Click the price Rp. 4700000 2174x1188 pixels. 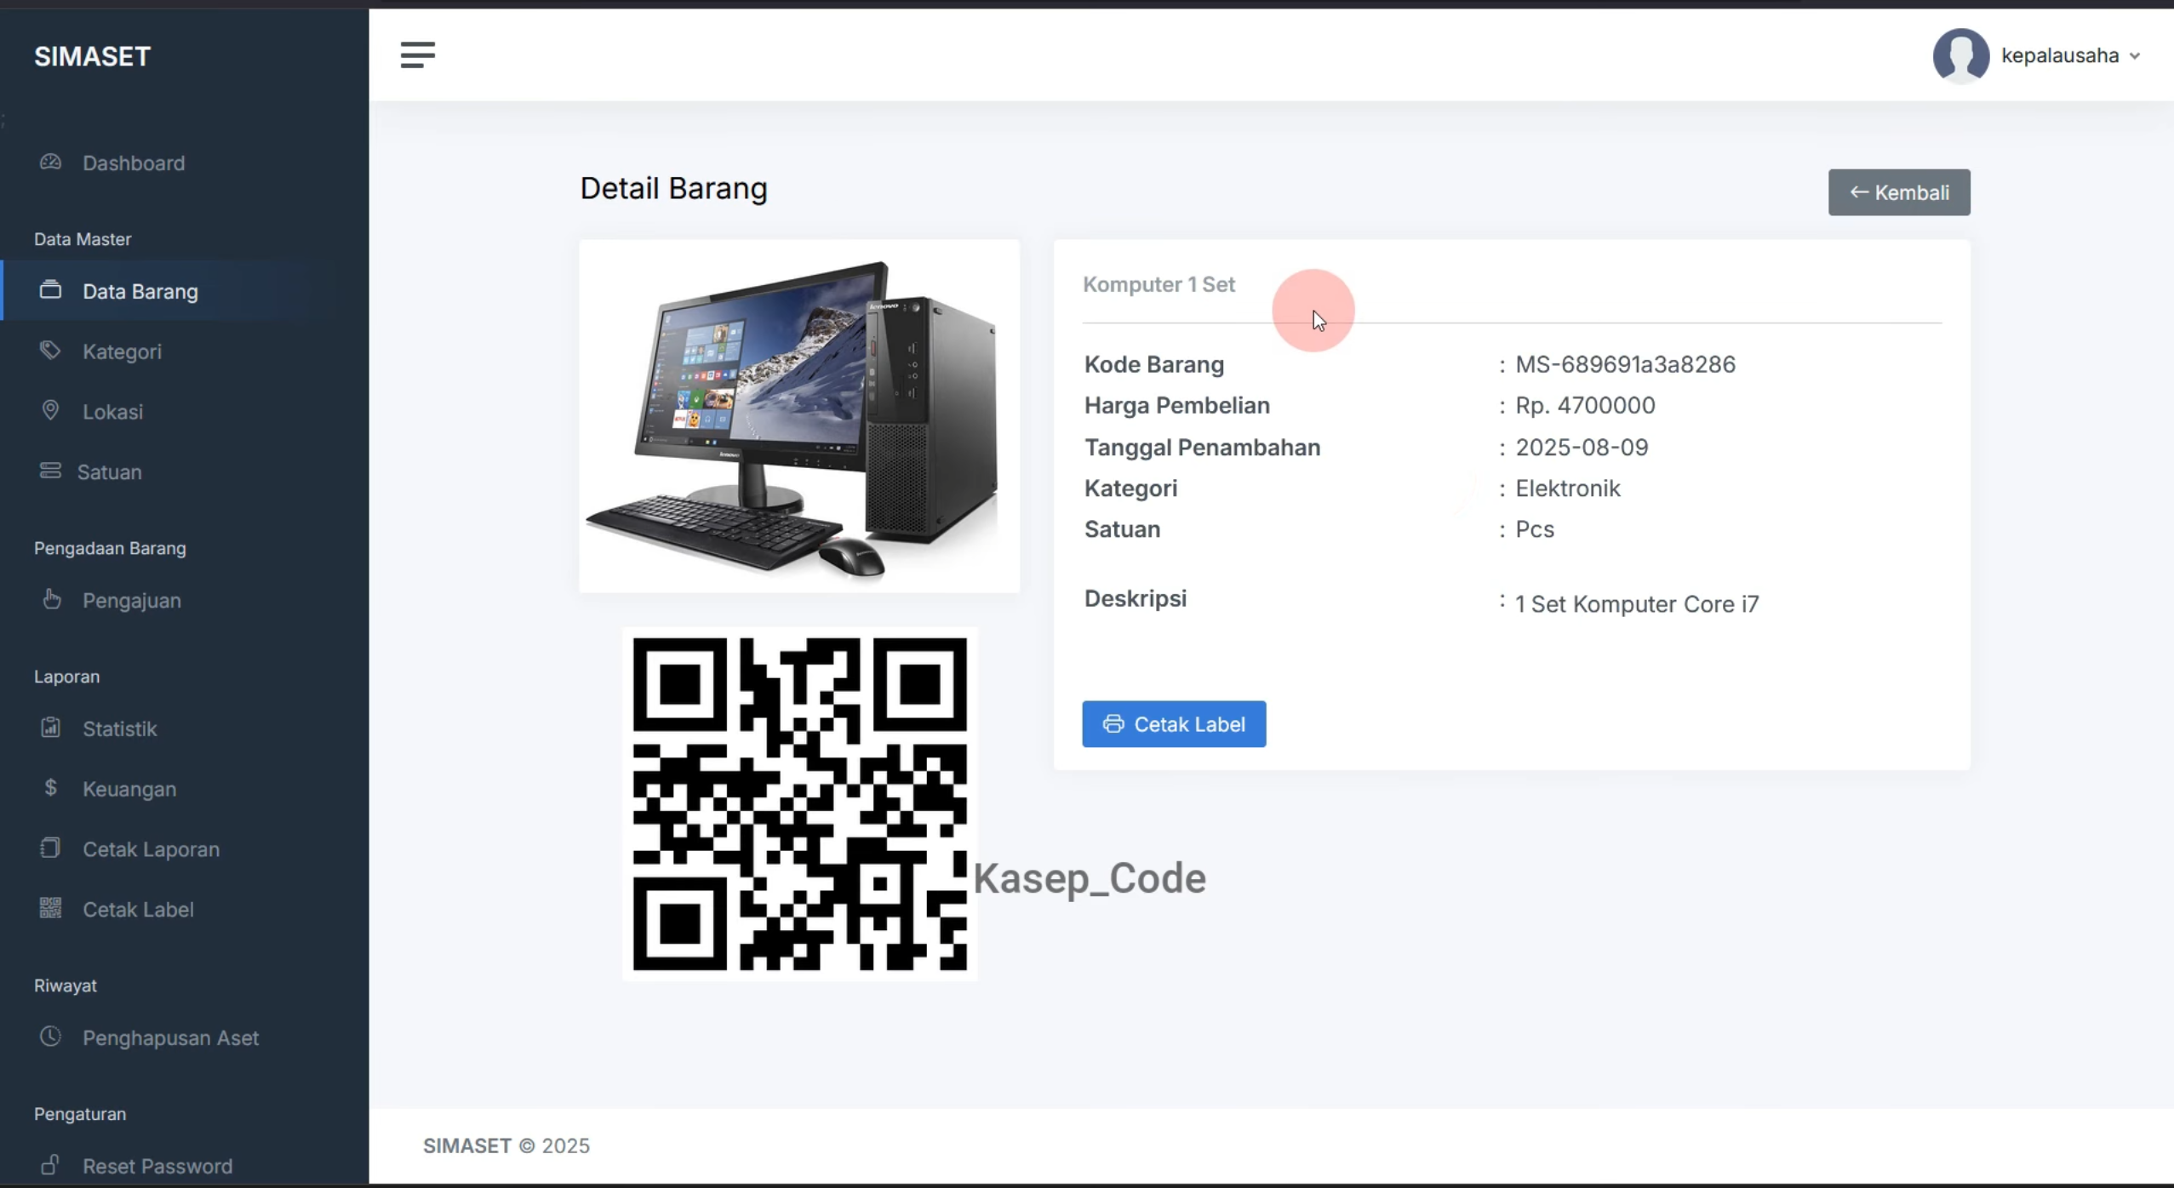(1585, 405)
